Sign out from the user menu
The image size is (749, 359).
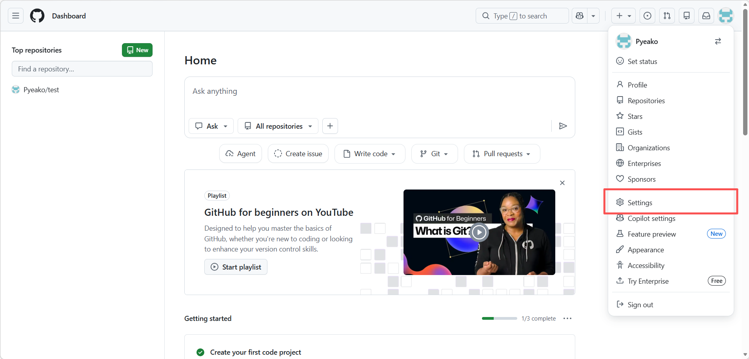point(671,304)
